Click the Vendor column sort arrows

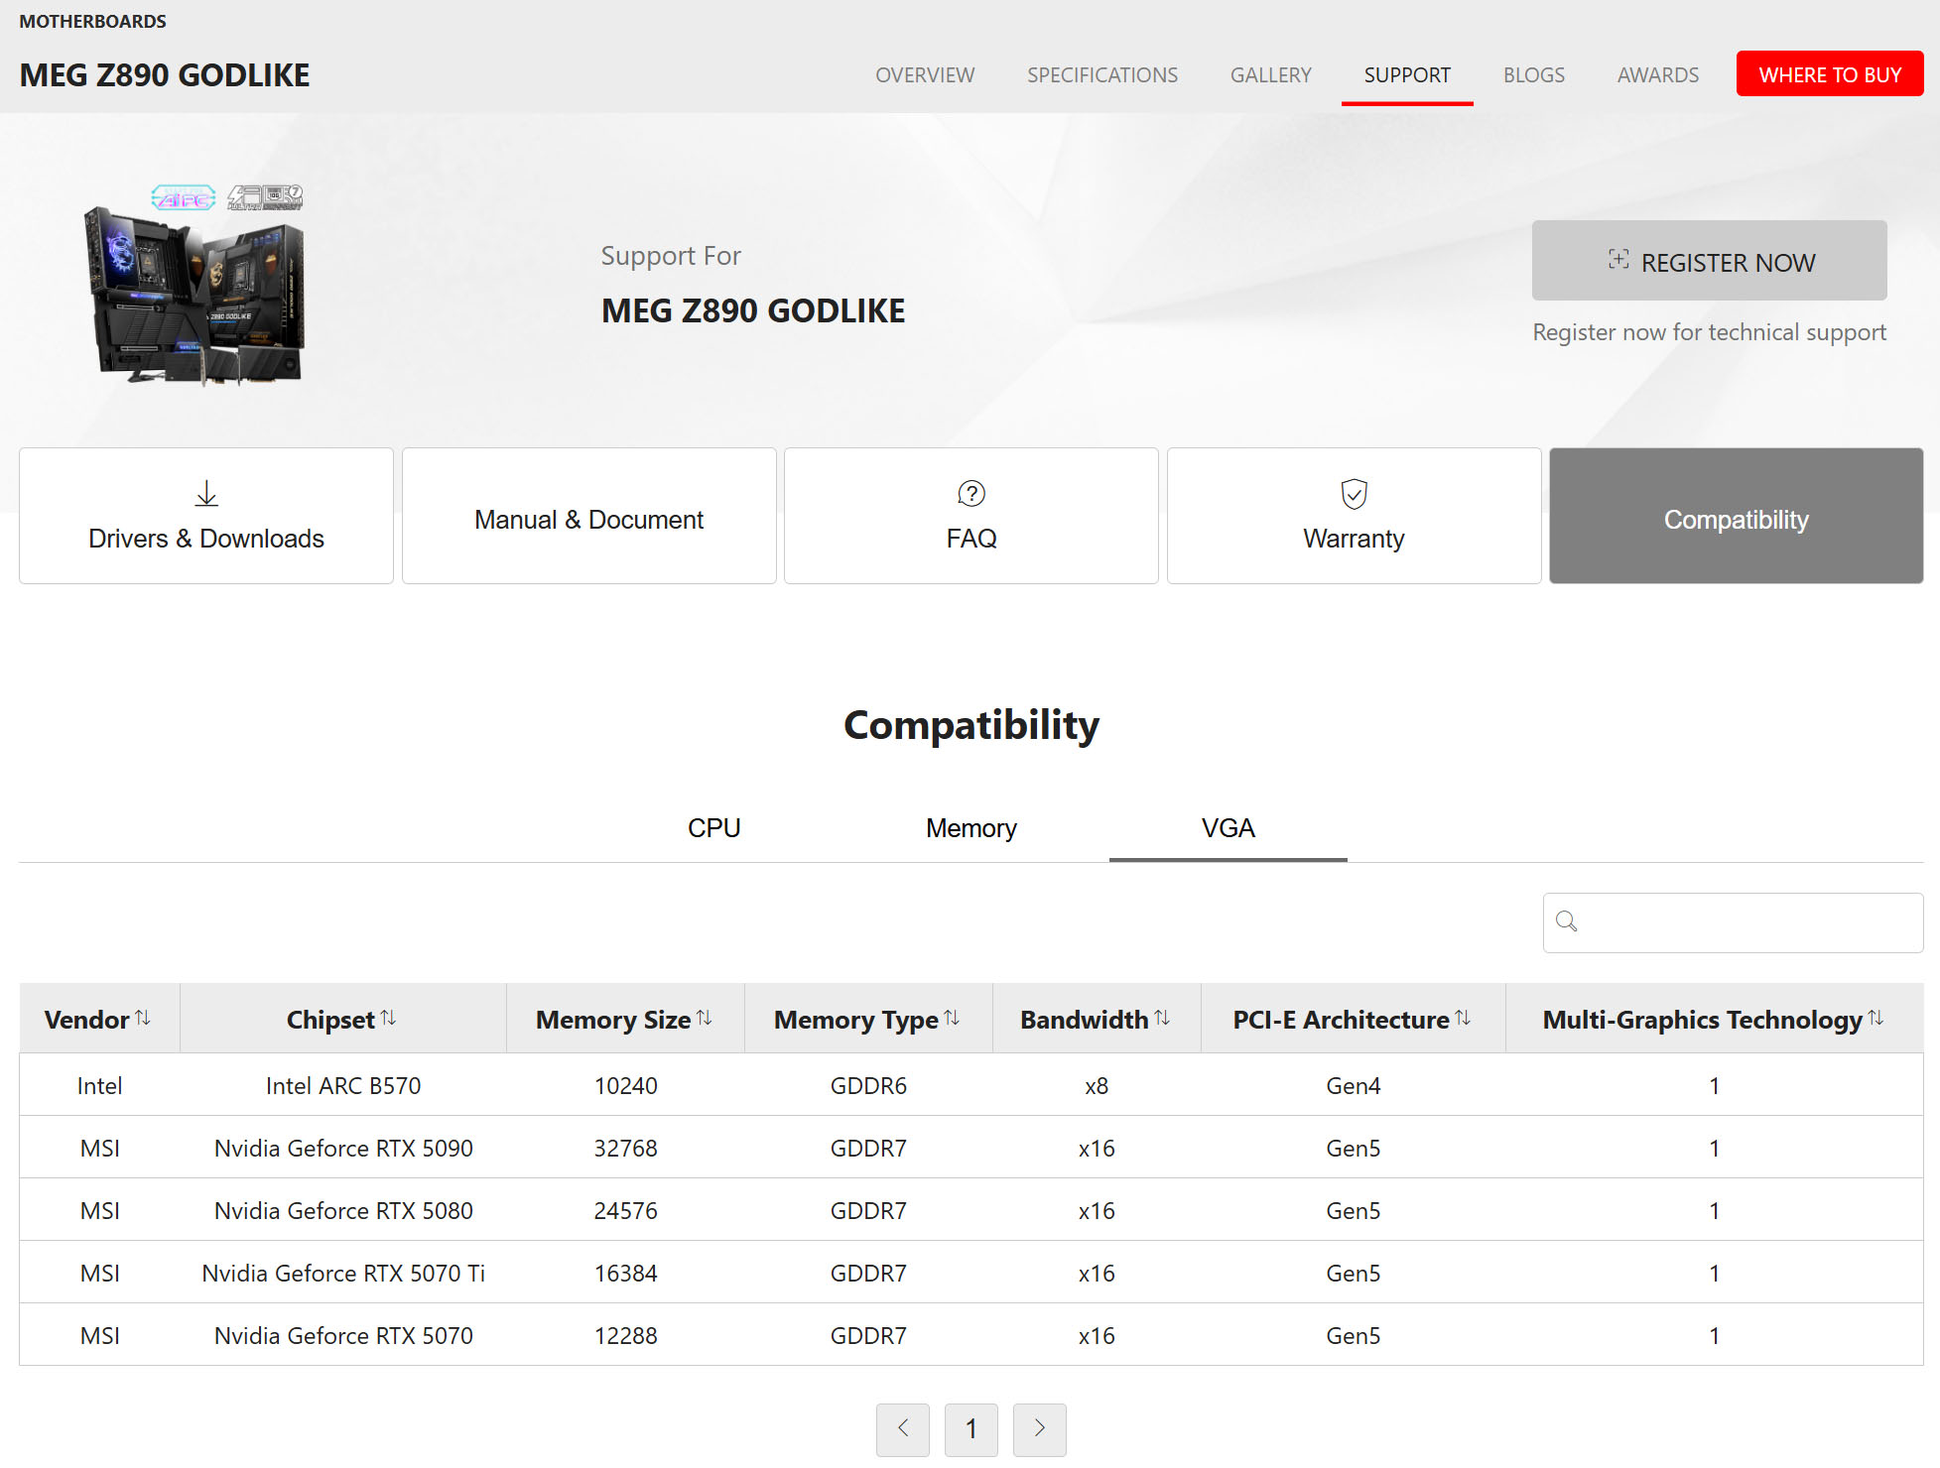[143, 1018]
